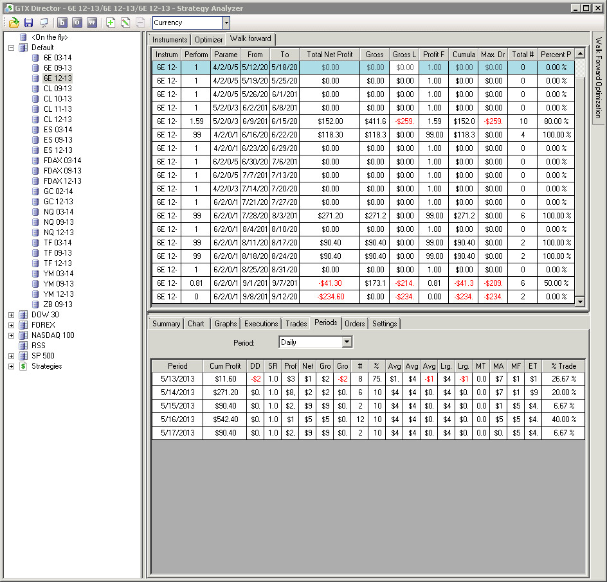Viewport: 607px width, 582px height.
Task: Click the presentation screen toolbar icon
Action: click(x=44, y=23)
